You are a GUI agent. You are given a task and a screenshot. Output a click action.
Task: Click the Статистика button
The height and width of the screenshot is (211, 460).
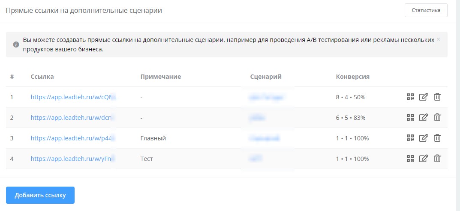click(426, 10)
